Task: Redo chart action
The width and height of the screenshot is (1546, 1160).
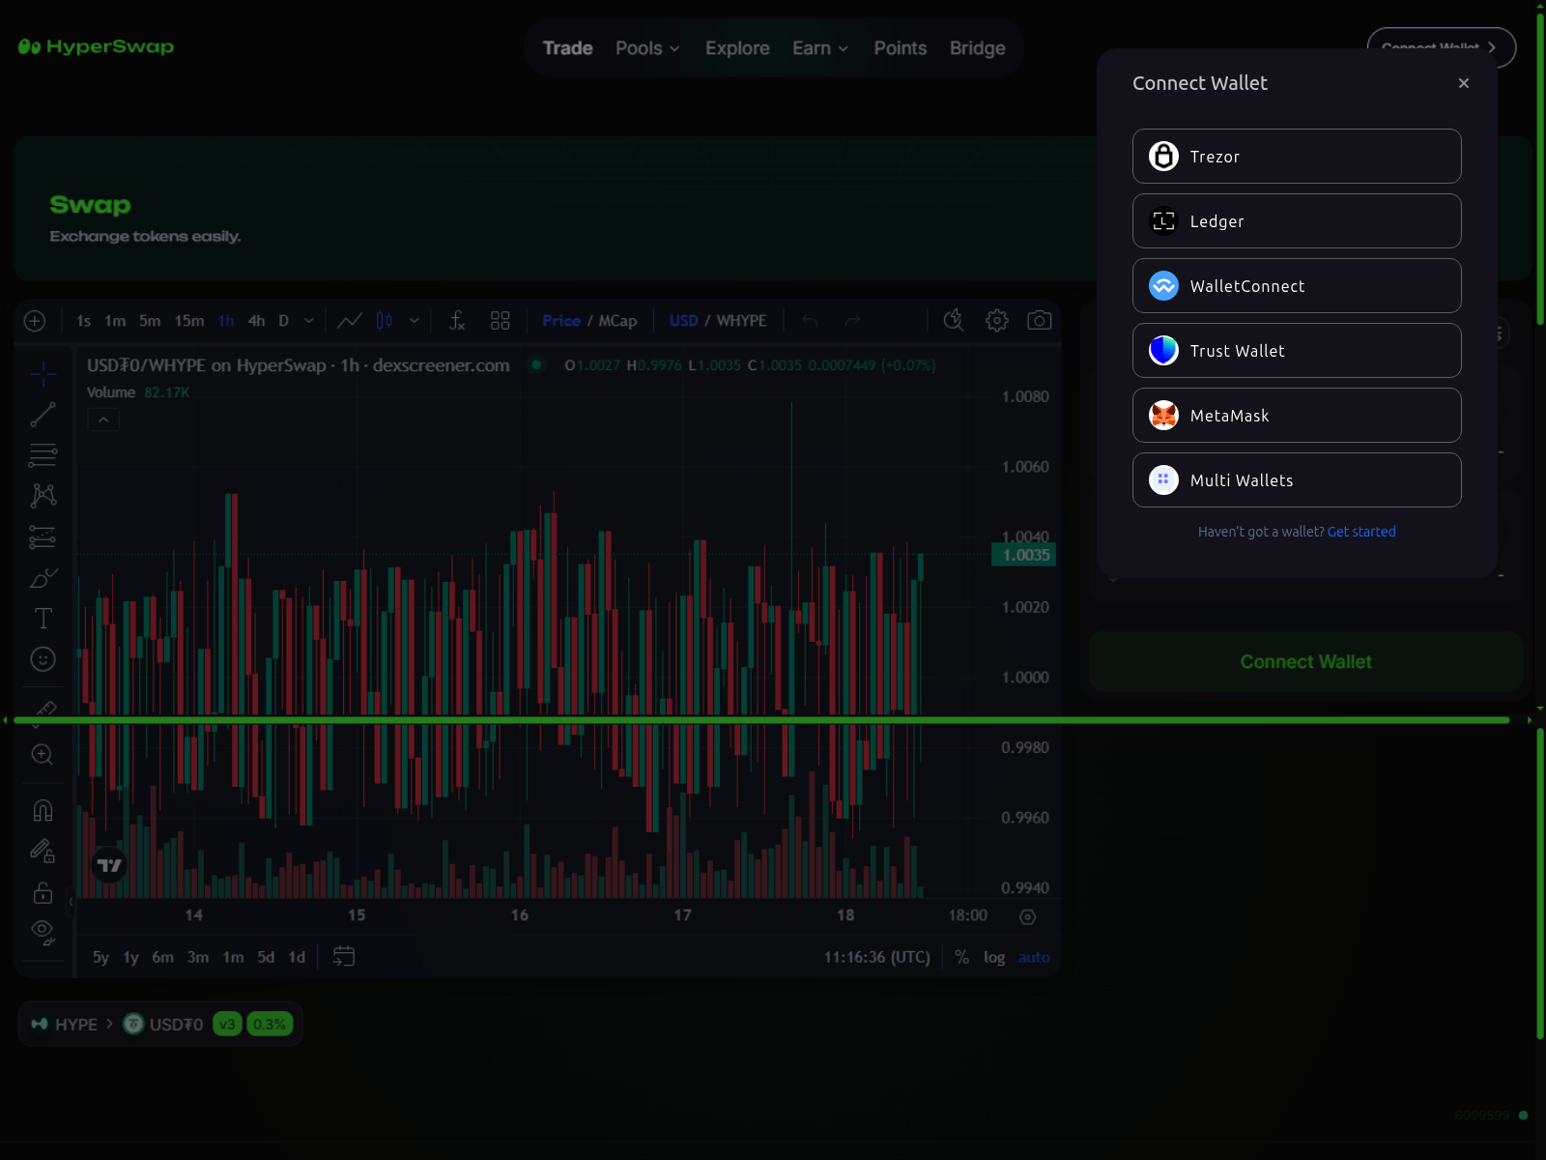Action: tap(852, 321)
